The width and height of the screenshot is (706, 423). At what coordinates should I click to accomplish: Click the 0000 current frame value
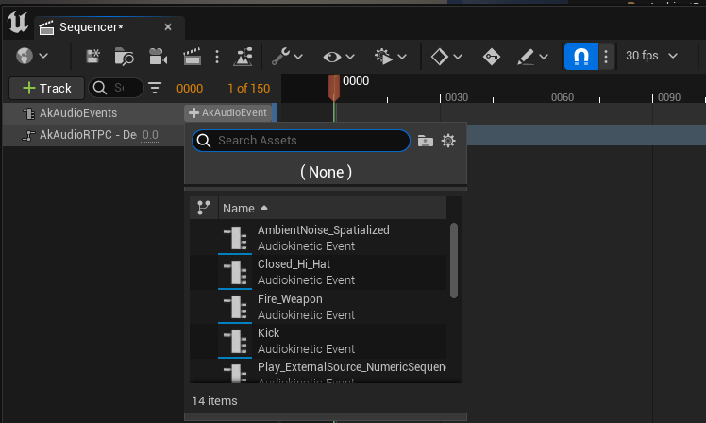click(190, 89)
